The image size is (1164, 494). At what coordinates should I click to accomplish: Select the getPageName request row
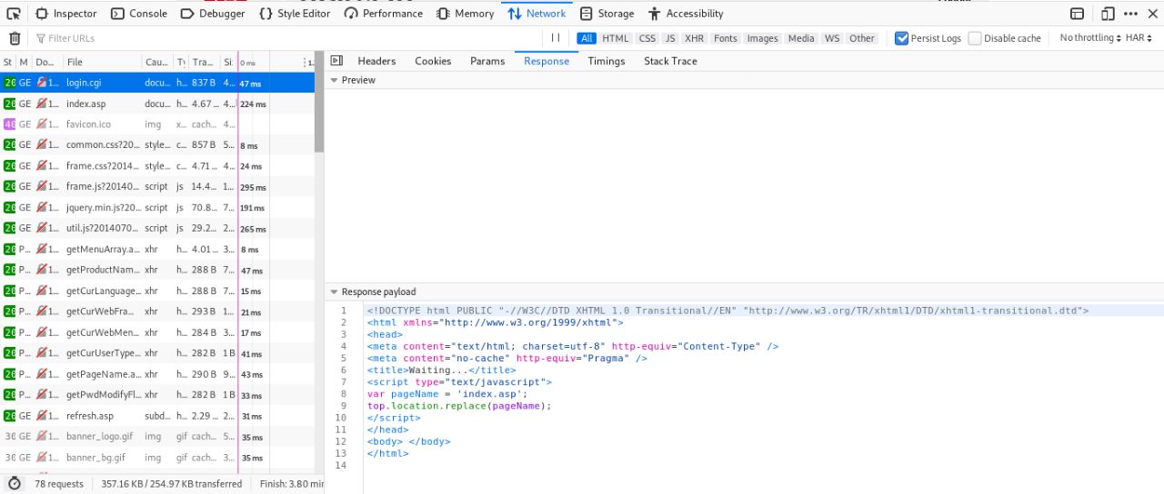pyautogui.click(x=157, y=374)
